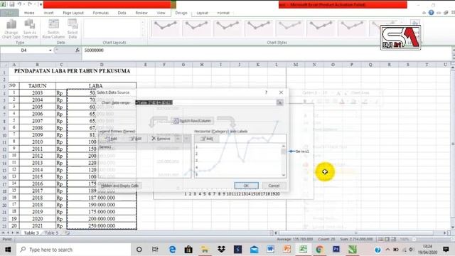This screenshot has height=256, width=455.
Task: Click Switch Row/Column button in dialog
Action: (x=193, y=121)
